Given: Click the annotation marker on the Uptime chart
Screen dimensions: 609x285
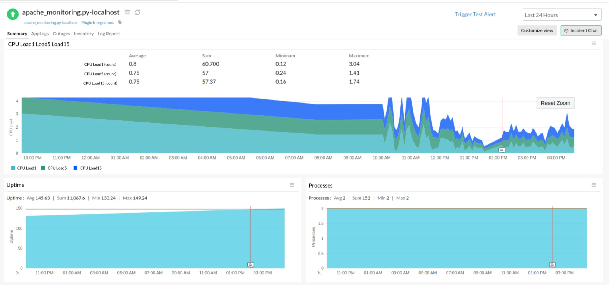Looking at the screenshot, I should [251, 265].
